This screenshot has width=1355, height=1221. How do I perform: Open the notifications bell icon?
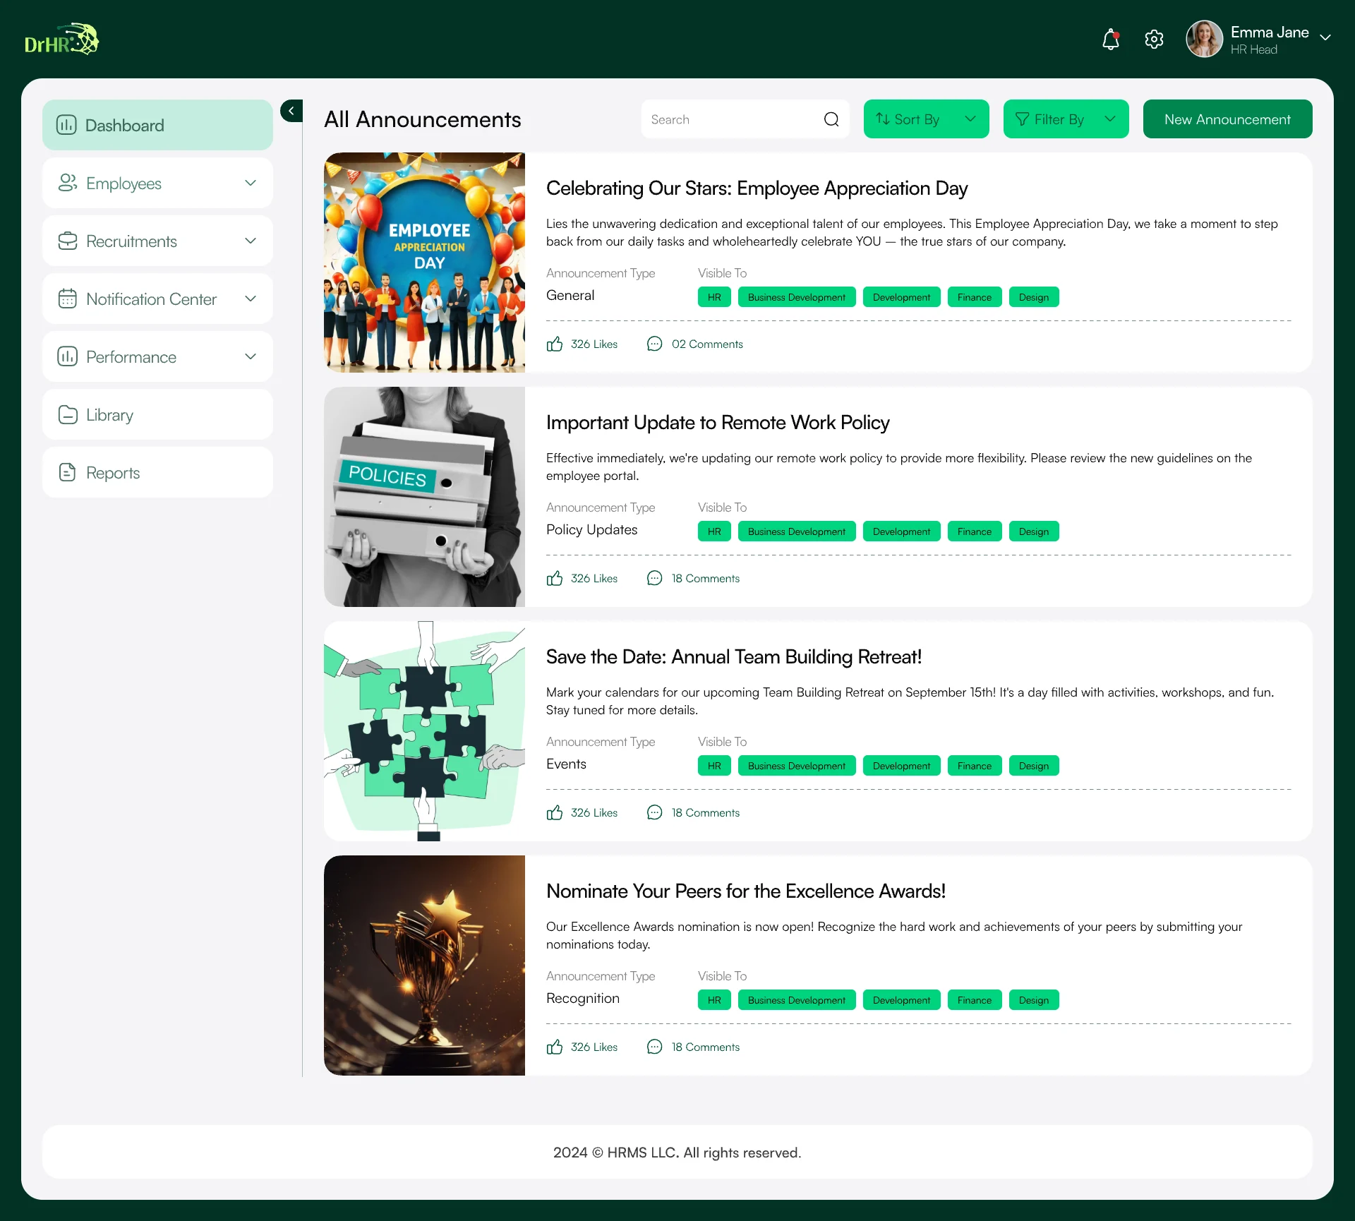tap(1111, 40)
